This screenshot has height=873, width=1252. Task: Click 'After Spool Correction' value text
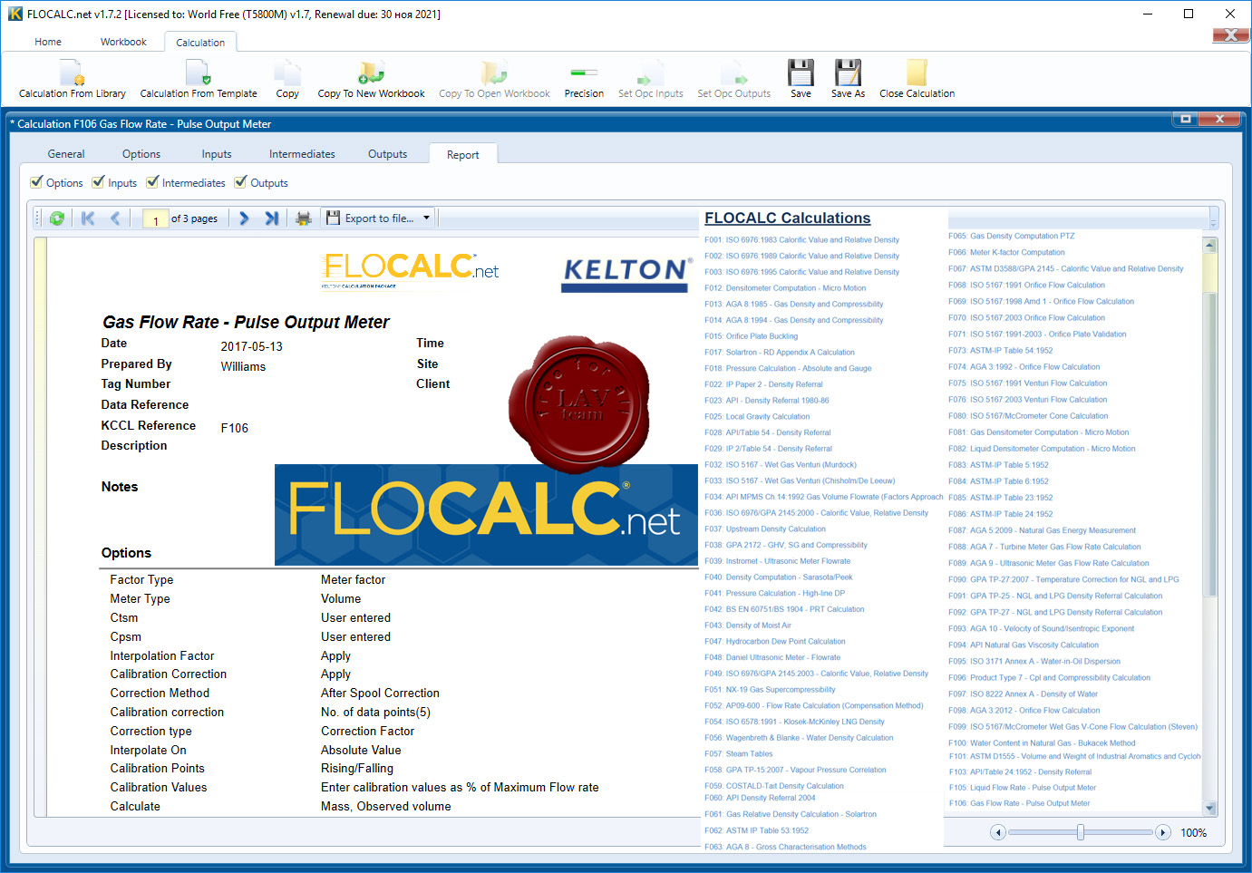(380, 694)
